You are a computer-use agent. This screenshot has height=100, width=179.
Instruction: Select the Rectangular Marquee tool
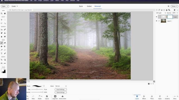pyautogui.click(x=5, y=20)
